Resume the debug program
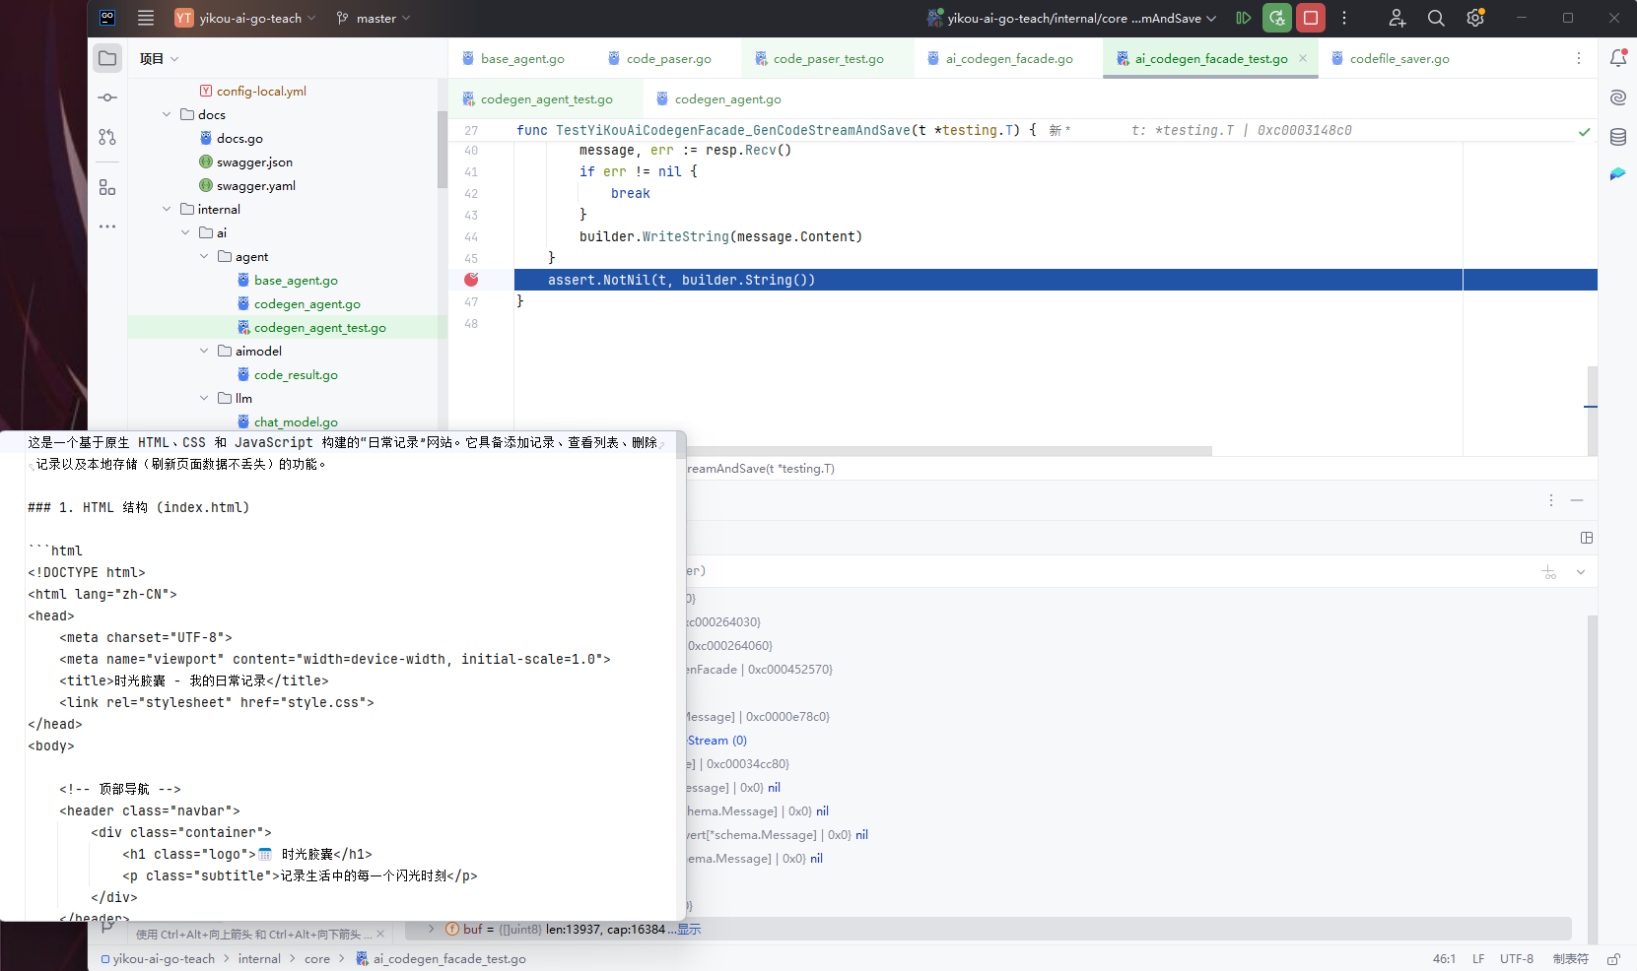1637x971 pixels. 1244,18
